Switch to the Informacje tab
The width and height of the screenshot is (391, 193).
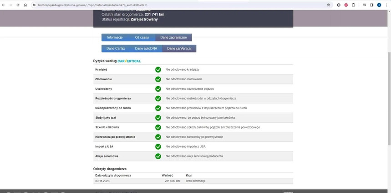[x=115, y=37]
